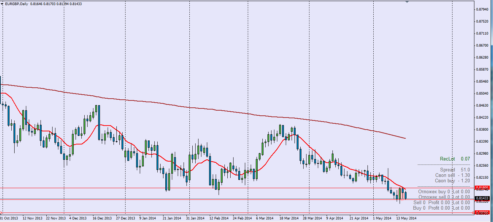Click the 13 May 2014 date label
493x222 pixels.
407,218
